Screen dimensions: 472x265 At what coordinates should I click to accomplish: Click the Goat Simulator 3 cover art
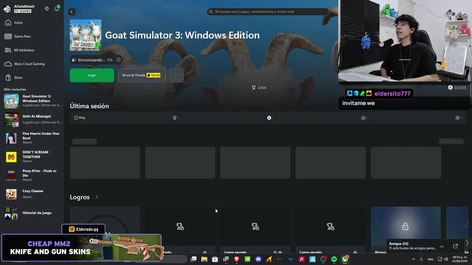[x=86, y=35]
